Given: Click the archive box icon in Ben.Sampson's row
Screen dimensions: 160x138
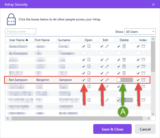Looking at the screenshot, I should tap(143, 80).
